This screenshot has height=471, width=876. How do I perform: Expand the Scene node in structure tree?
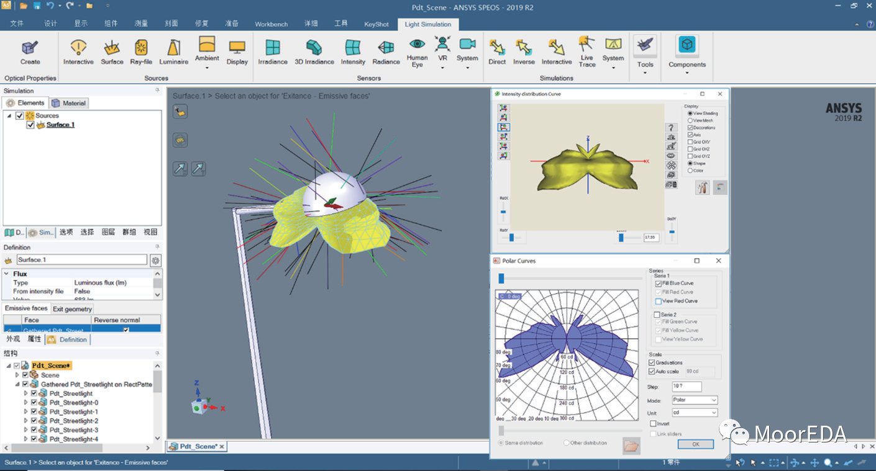(17, 375)
